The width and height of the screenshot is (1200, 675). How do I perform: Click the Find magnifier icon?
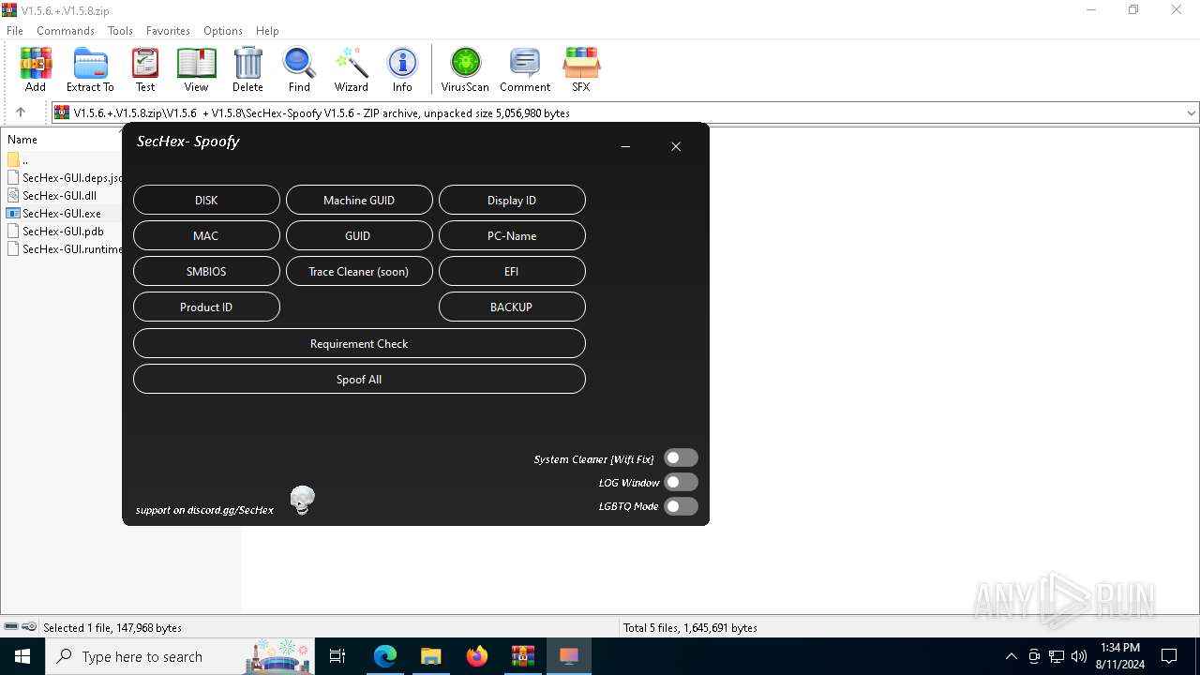[x=299, y=70]
